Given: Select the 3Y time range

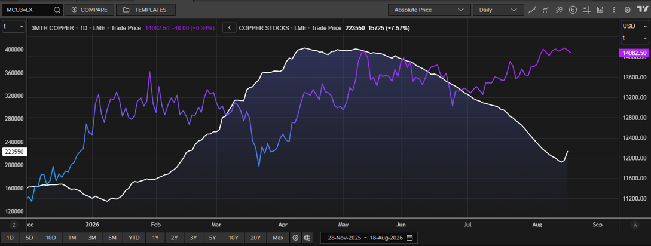Looking at the screenshot, I should tap(194, 238).
